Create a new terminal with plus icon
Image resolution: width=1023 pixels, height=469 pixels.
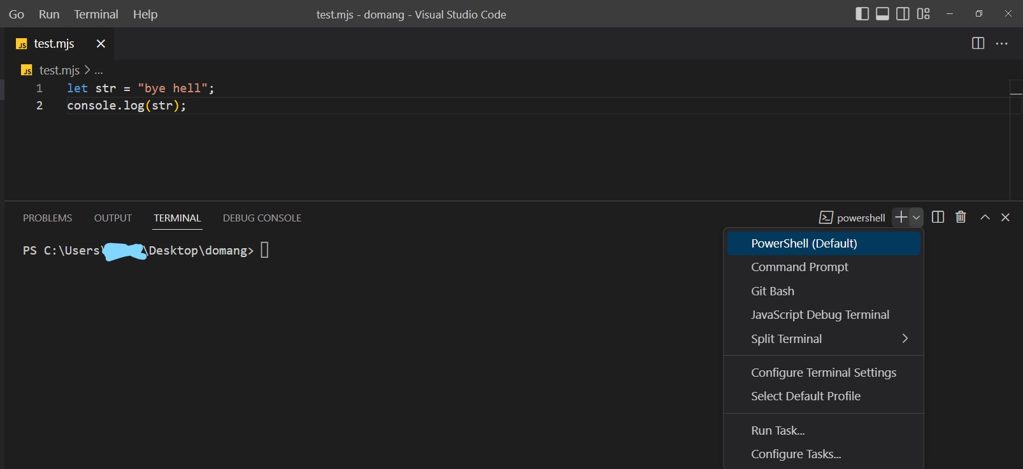901,218
